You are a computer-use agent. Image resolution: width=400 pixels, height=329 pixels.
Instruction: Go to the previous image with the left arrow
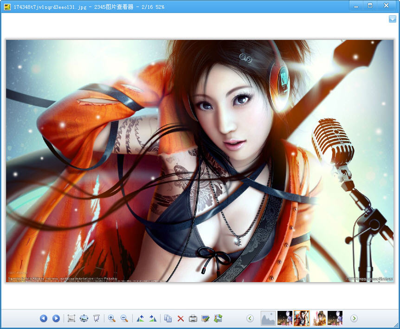(44, 318)
